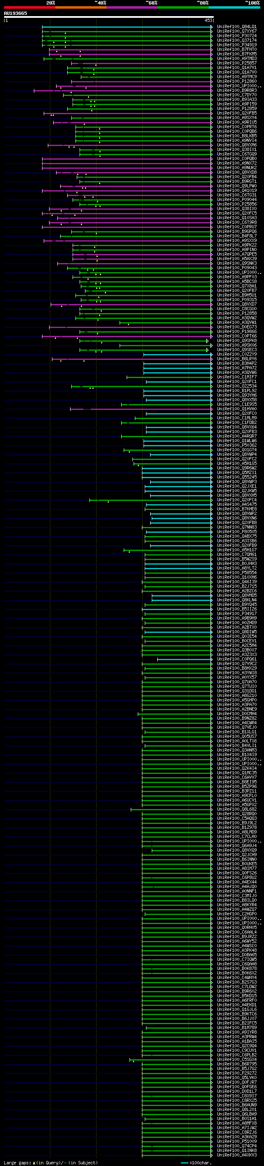This screenshot has height=1166, width=264.
Task: Select label UniRef100_Q20FB5
Action: click(x=237, y=113)
